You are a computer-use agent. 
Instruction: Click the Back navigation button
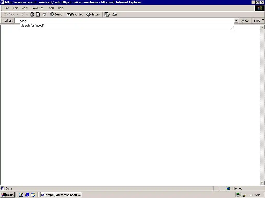[10, 14]
